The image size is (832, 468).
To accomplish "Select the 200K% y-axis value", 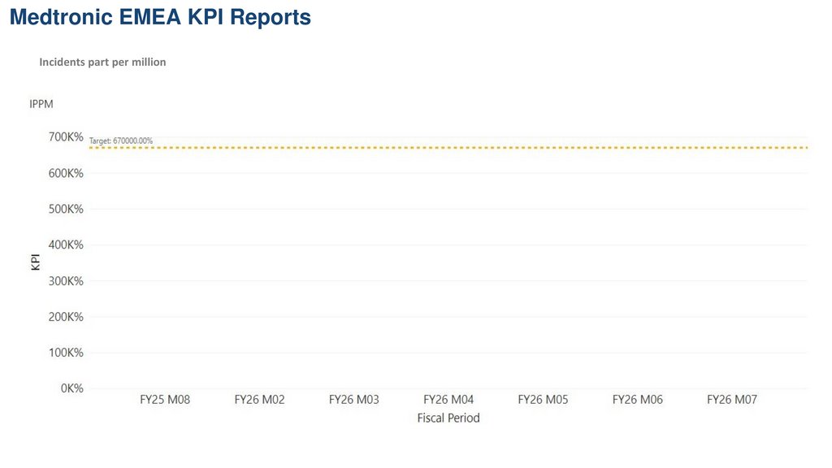I will coord(66,317).
